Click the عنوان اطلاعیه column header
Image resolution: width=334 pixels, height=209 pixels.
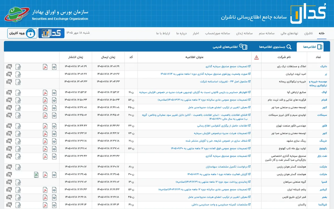[x=195, y=57]
